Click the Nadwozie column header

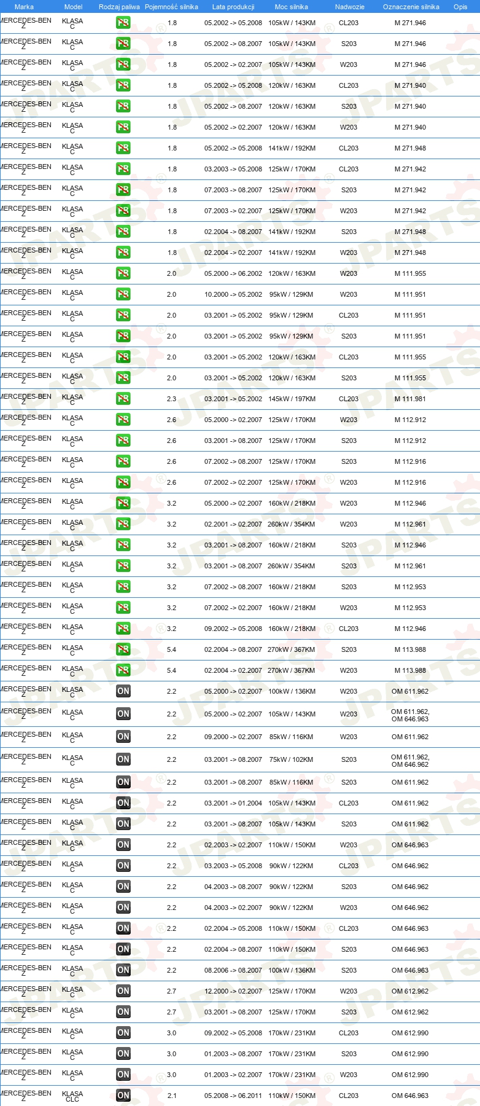349,7
